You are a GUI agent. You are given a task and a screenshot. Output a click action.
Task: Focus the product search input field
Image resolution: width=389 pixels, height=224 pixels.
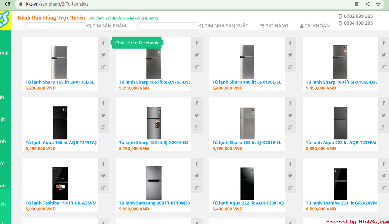[56, 26]
